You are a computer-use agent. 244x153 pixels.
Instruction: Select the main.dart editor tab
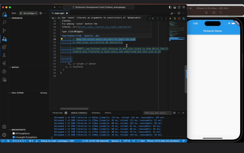click(x=59, y=13)
